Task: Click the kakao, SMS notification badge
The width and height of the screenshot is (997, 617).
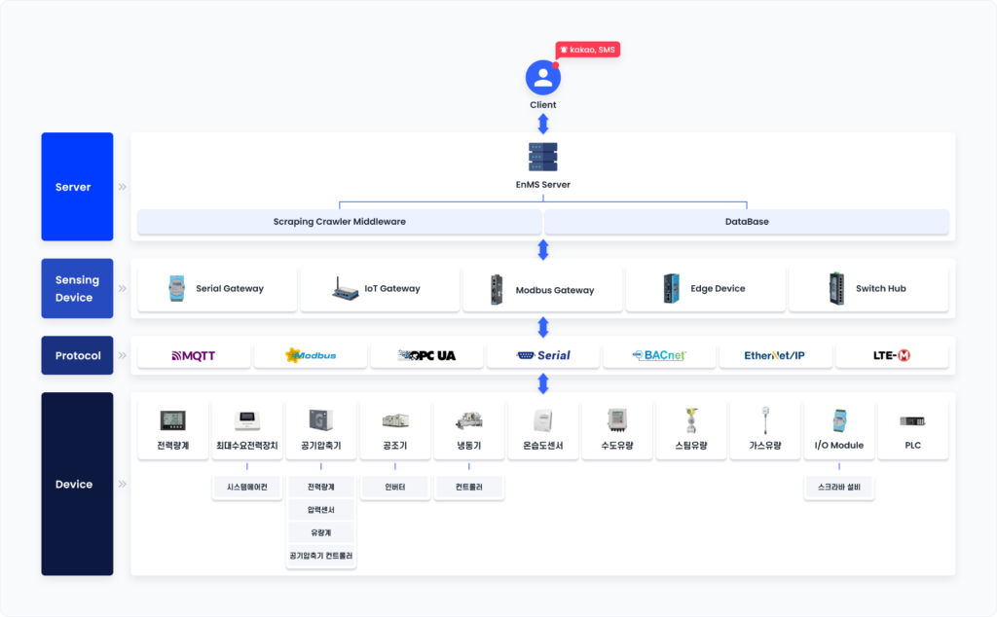Action: (x=587, y=50)
